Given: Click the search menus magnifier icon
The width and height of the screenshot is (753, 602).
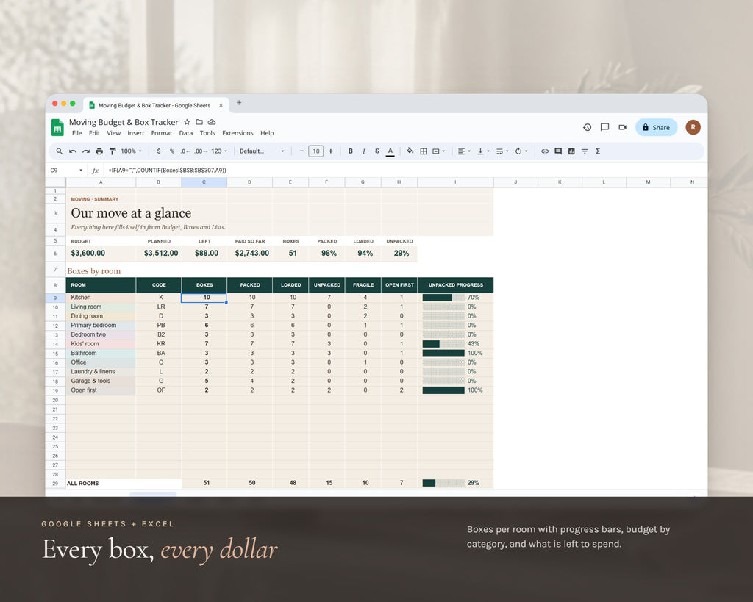Looking at the screenshot, I should pyautogui.click(x=59, y=151).
